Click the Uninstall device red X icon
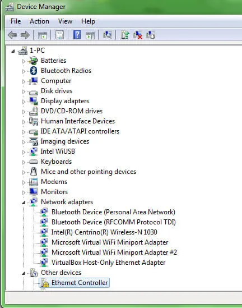Viewport: 242px width, 308px height. tap(138, 35)
